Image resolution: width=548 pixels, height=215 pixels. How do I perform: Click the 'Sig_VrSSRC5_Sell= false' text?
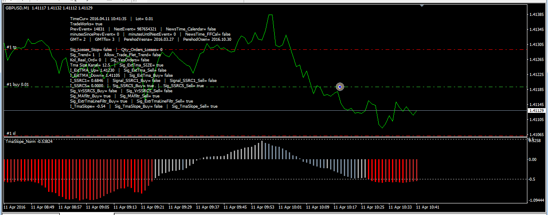pyautogui.click(x=149, y=91)
